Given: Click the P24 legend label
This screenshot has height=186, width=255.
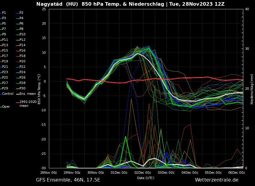Looking at the screenshot, I should (22, 72).
